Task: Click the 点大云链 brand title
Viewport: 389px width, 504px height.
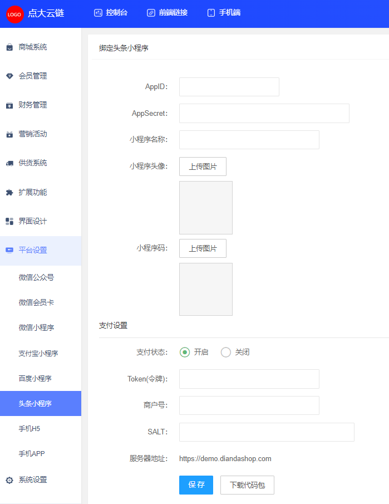Action: click(x=46, y=13)
